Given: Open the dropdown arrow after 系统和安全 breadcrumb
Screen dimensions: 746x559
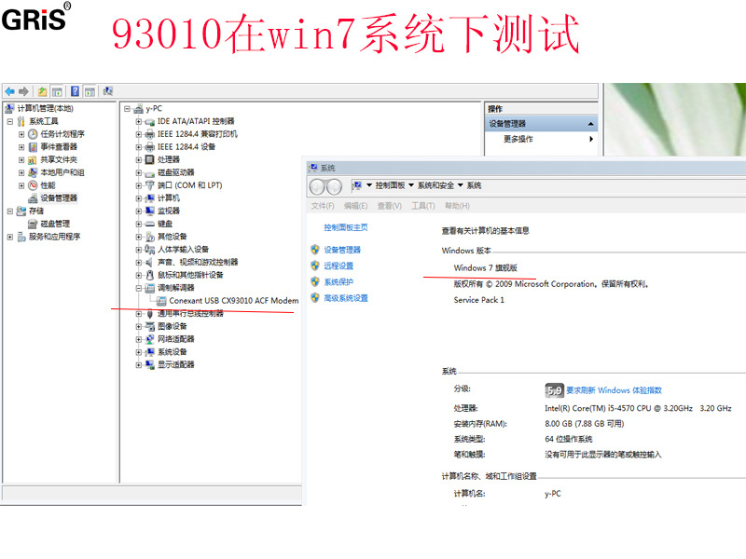Looking at the screenshot, I should point(461,185).
